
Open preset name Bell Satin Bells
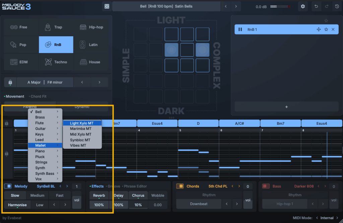pos(166,6)
